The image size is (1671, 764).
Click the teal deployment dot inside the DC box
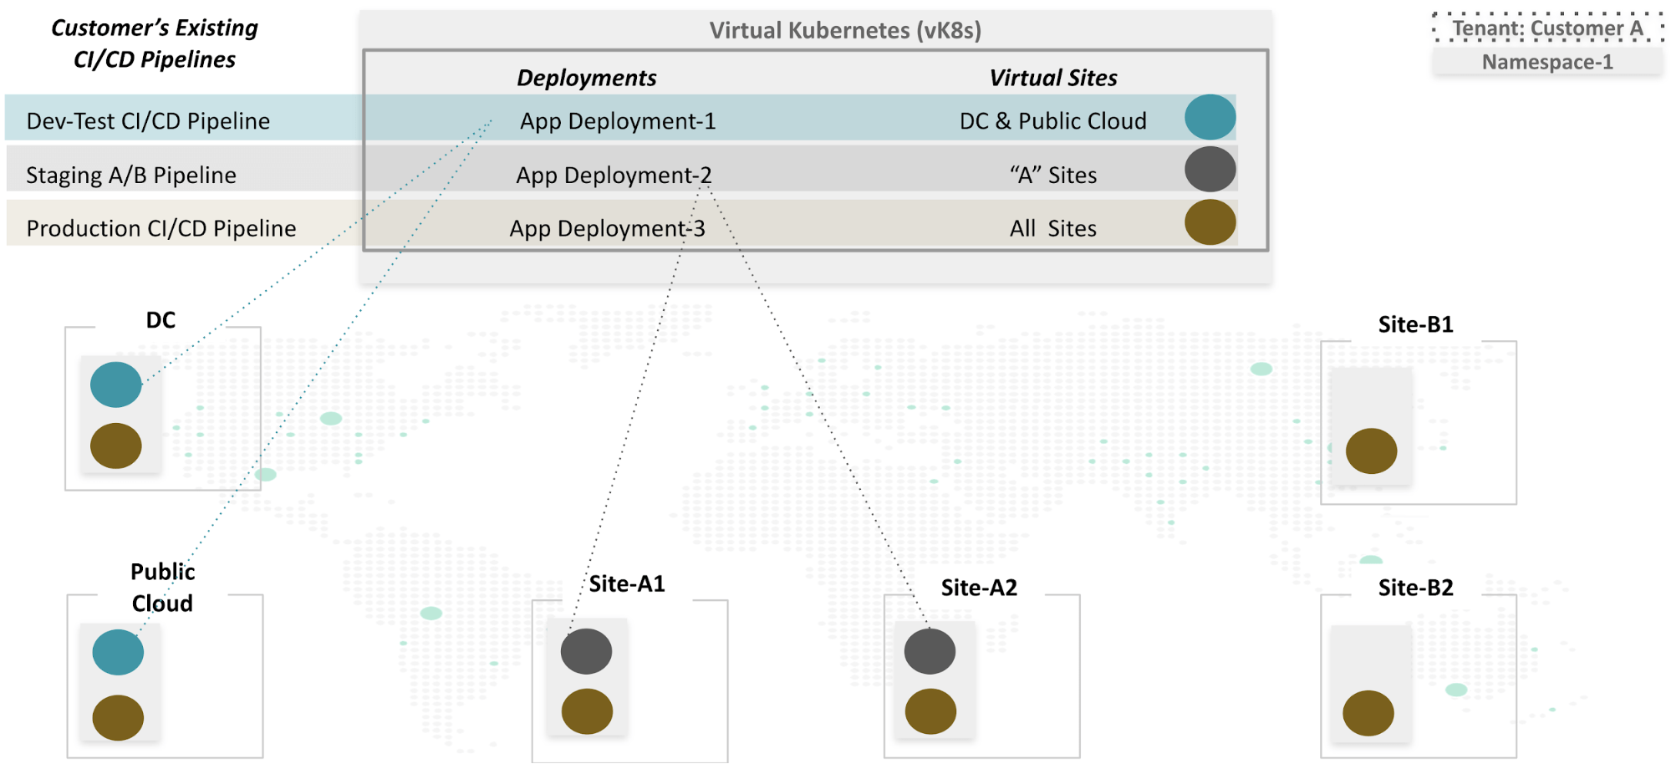tap(115, 385)
